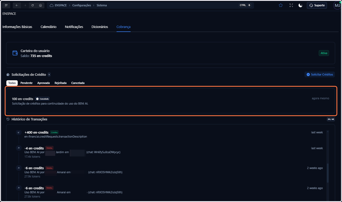Navigate to the Configurações breadcrumb
Image resolution: width=342 pixels, height=202 pixels.
pyautogui.click(x=82, y=5)
